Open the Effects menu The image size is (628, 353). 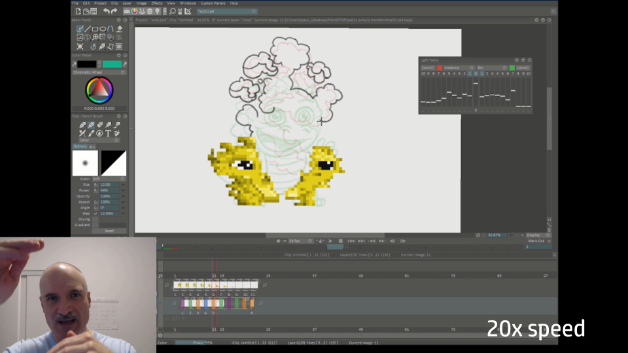[x=156, y=3]
